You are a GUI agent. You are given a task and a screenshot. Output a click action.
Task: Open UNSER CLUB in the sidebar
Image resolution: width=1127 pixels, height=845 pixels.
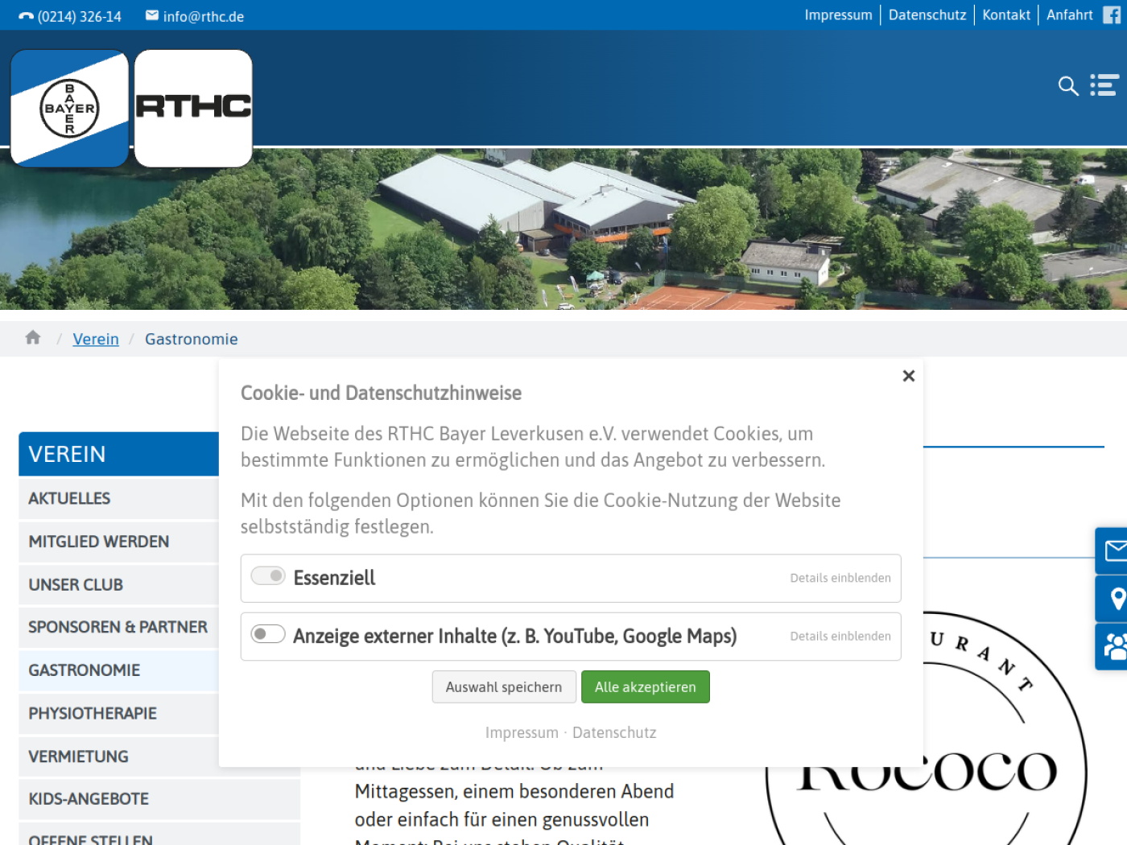[x=119, y=584]
